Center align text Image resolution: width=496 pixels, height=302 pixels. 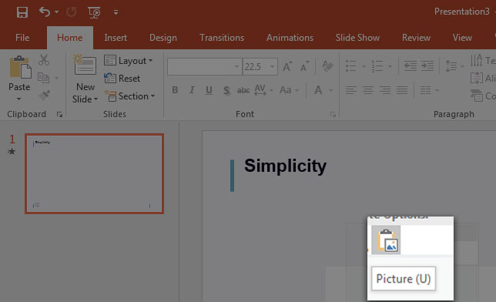368,90
